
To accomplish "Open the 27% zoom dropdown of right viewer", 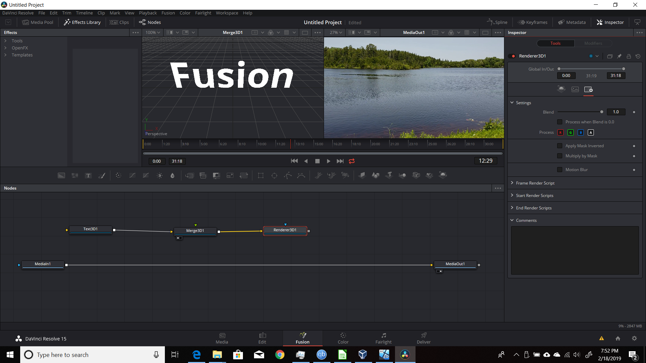I will pos(336,33).
